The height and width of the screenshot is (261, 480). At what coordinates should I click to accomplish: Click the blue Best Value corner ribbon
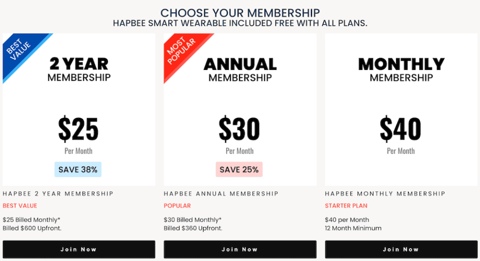point(20,50)
